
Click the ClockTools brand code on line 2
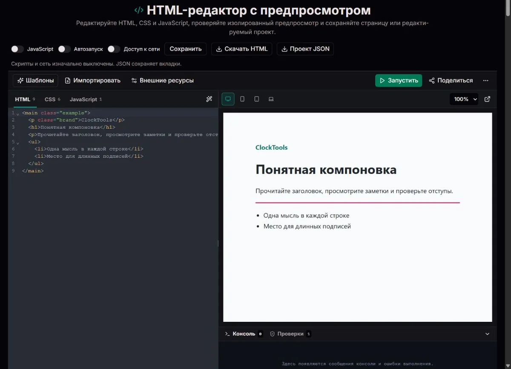(x=77, y=120)
